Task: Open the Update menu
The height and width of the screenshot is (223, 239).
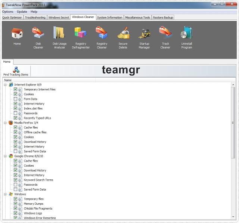Action: click(x=22, y=12)
